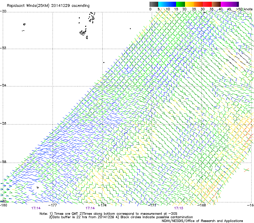The image size is (254, 223).
Task: Click the '-177' longitude axis label
Action: 53,205
